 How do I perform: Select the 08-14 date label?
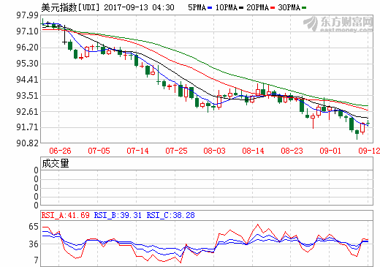click(x=253, y=151)
